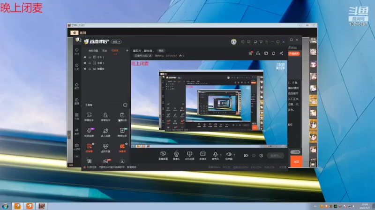Click the orange 发送 button at right
Viewport: 375px width, 210px height.
(296, 161)
